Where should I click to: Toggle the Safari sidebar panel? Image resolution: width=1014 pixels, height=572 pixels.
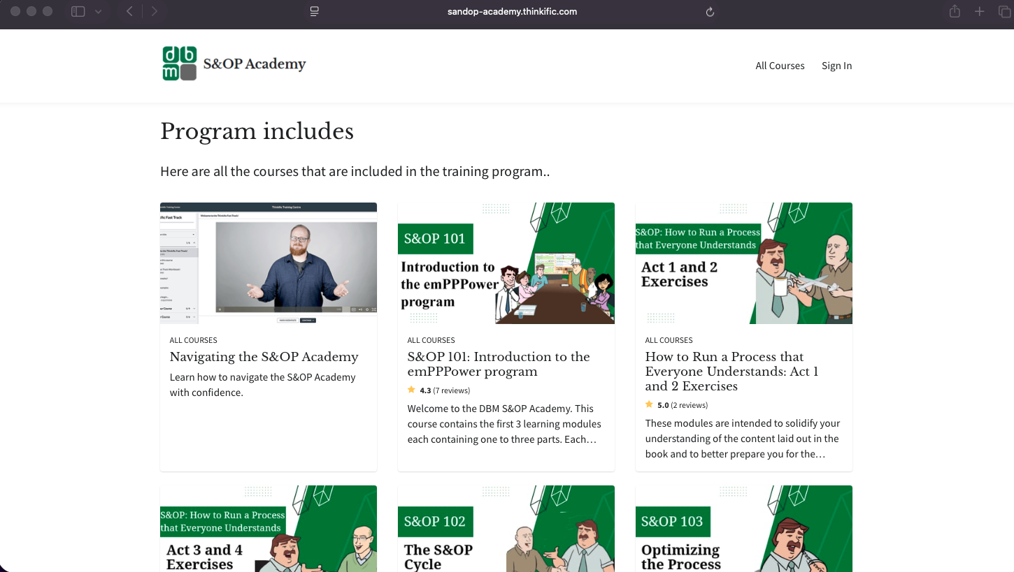(78, 11)
